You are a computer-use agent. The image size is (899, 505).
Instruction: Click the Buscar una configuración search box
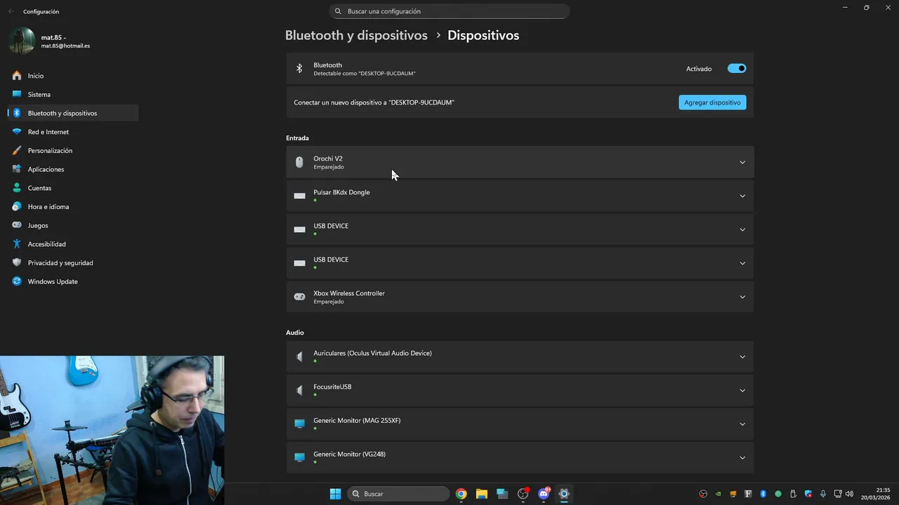point(449,11)
